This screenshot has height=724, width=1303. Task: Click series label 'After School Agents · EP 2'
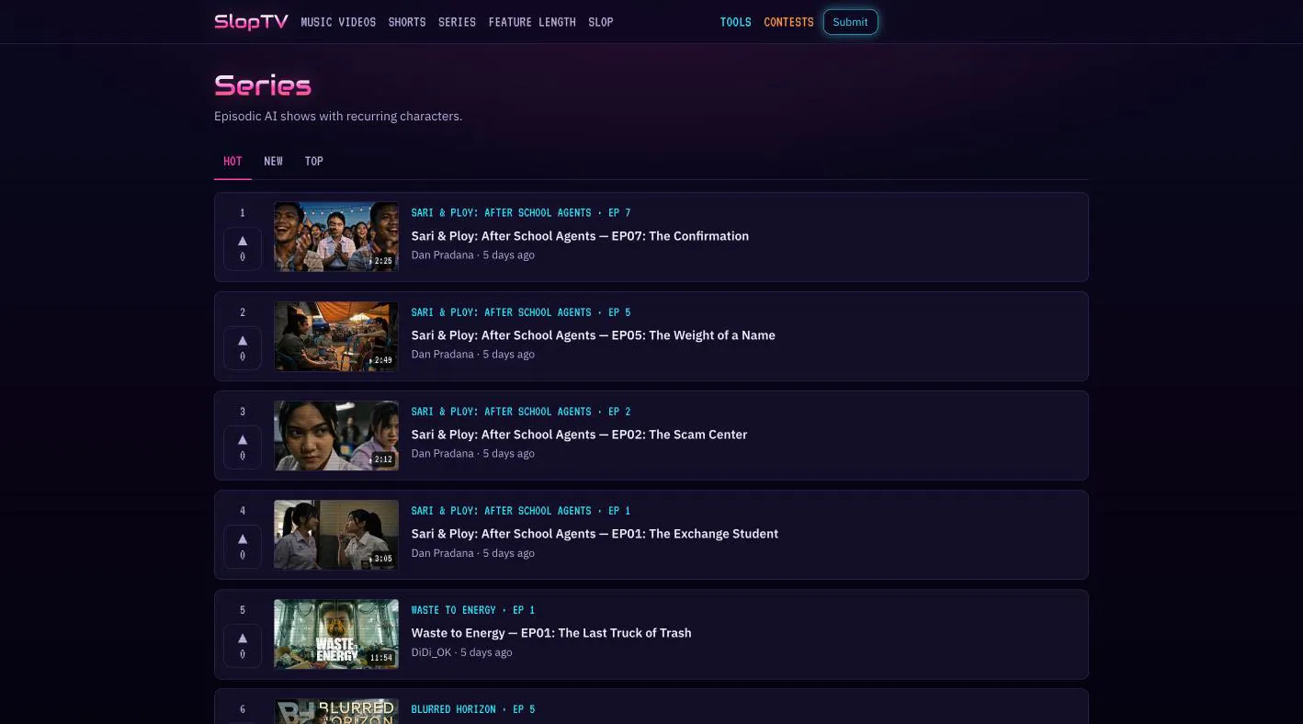(521, 412)
